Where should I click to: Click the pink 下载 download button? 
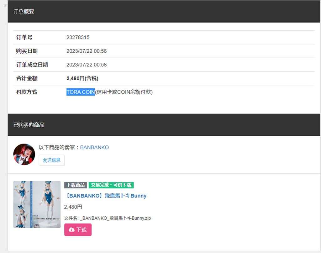click(78, 230)
